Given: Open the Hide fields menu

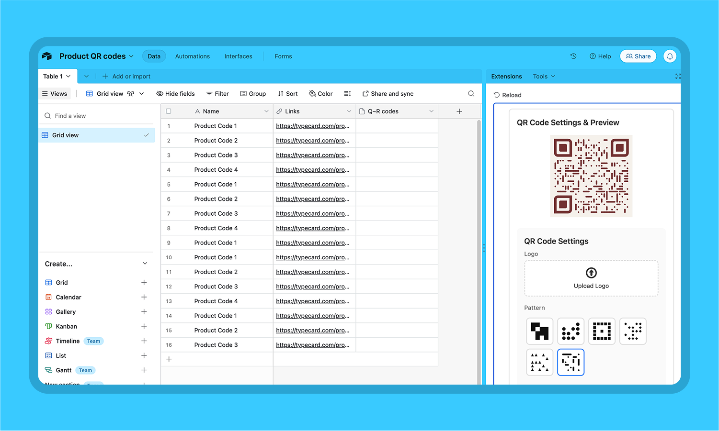Looking at the screenshot, I should (x=175, y=93).
